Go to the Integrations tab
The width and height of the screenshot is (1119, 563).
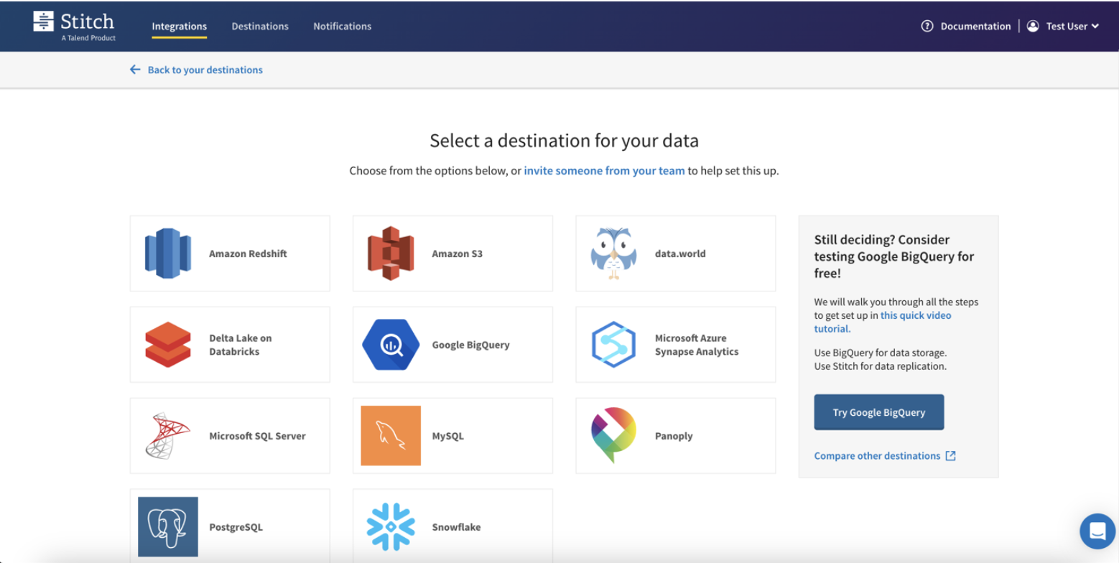(180, 27)
